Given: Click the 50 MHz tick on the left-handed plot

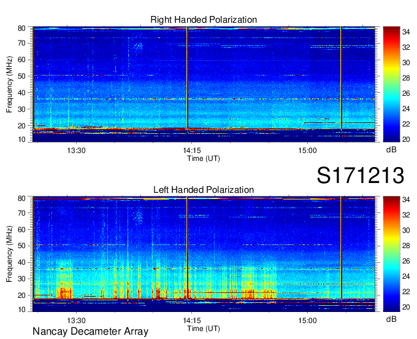Looking at the screenshot, I should (21, 246).
